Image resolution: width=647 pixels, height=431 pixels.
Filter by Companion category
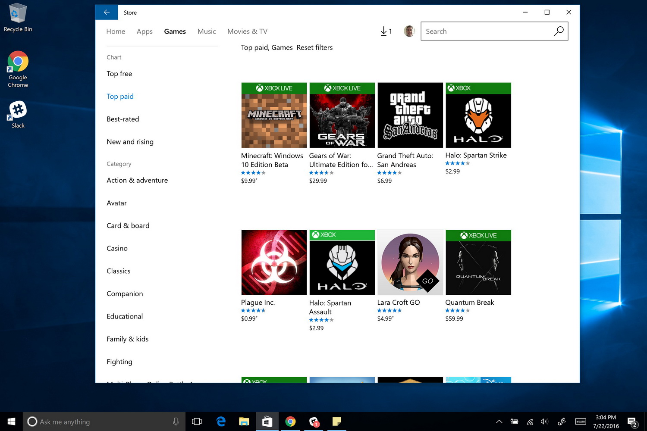tap(125, 294)
